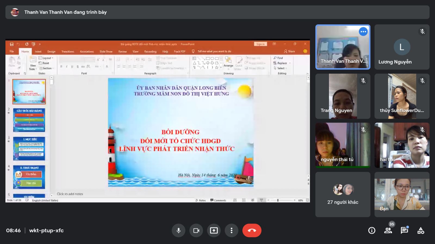Image resolution: width=435 pixels, height=244 pixels.
Task: Click the zoom slider in status bar
Action: 278,200
